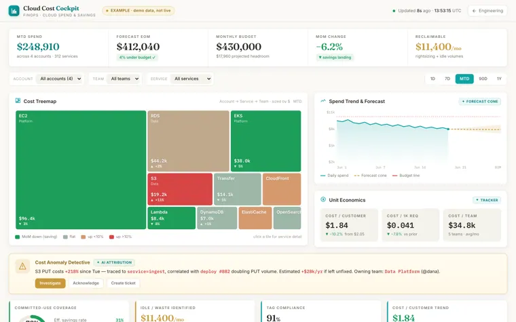Open the All services dropdown
The width and height of the screenshot is (516, 322).
[x=192, y=79]
